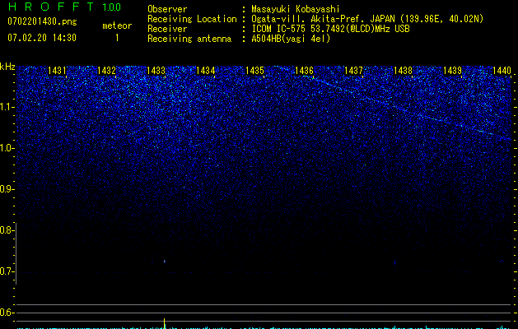
Task: Click the Observer field label
Action: point(167,9)
